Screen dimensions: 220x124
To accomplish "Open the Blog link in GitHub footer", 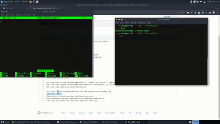I will point(147,113).
